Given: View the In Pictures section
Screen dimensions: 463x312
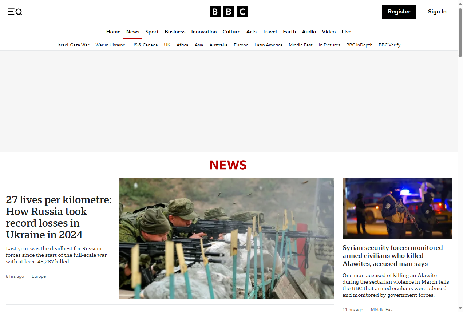Looking at the screenshot, I should click(329, 45).
